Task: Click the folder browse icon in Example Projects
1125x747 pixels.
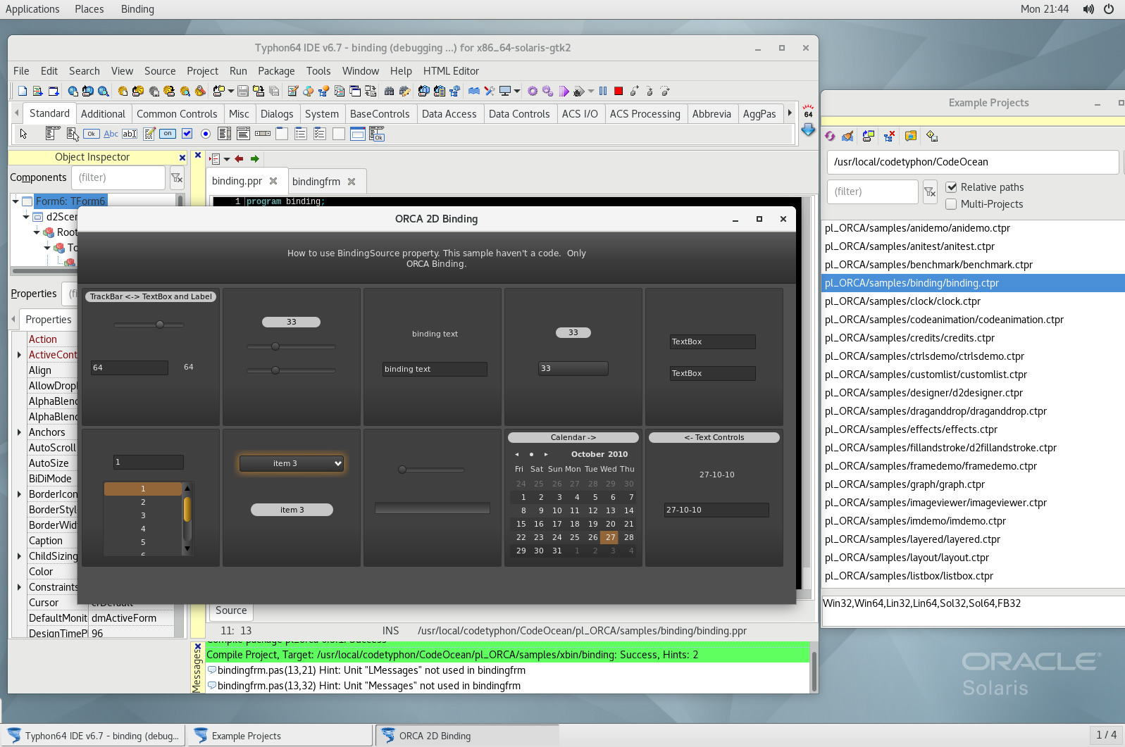Action: (x=911, y=136)
